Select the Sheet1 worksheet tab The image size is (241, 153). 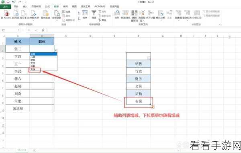[x=22, y=150]
